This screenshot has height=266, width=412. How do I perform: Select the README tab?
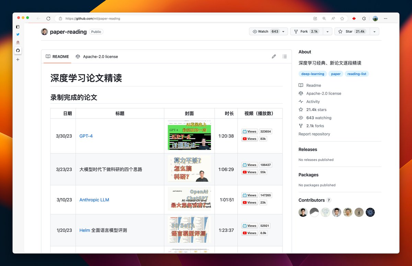pos(57,56)
